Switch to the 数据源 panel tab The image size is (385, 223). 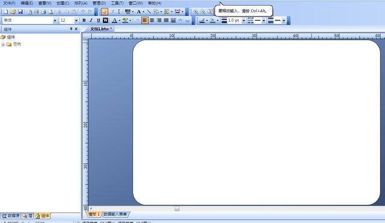point(11,216)
